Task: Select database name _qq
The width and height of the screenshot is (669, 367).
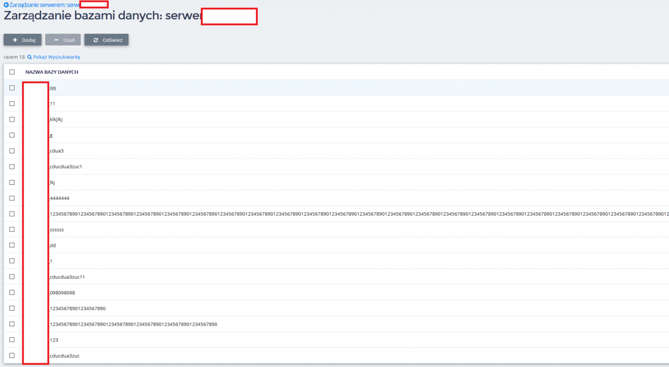Action: 52,88
